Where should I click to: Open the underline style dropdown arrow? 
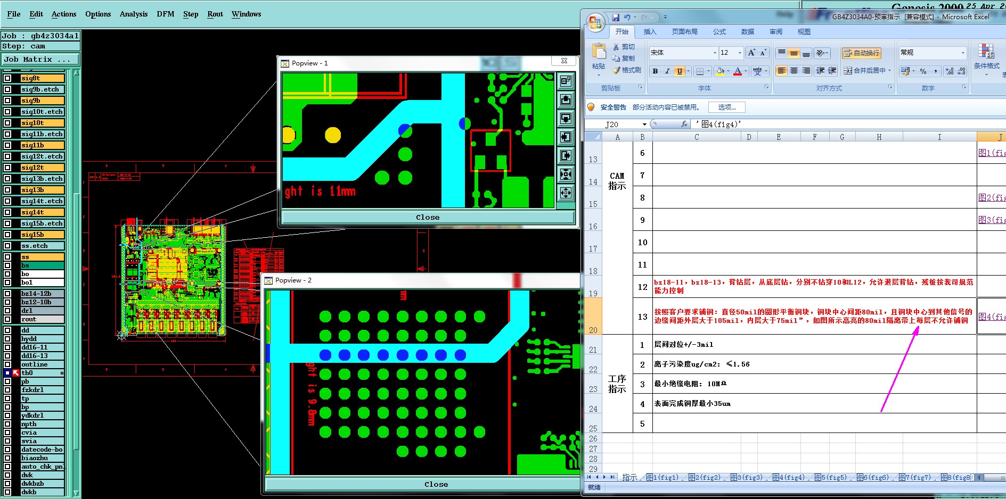tap(688, 71)
